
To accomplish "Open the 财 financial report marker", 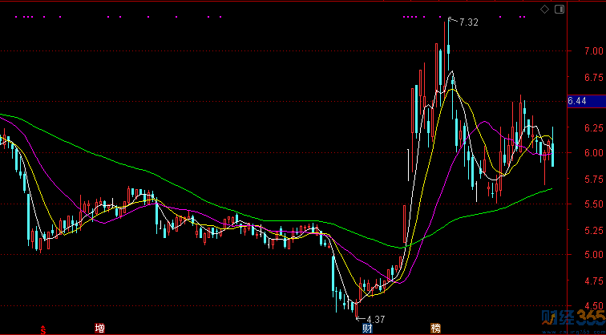I will [367, 329].
